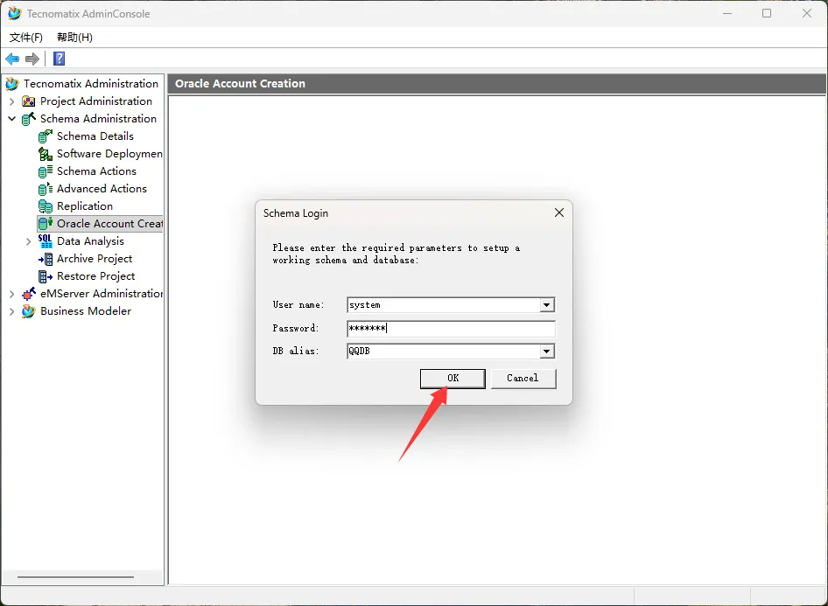Click the Software Deployment icon
The width and height of the screenshot is (828, 606).
coord(46,154)
